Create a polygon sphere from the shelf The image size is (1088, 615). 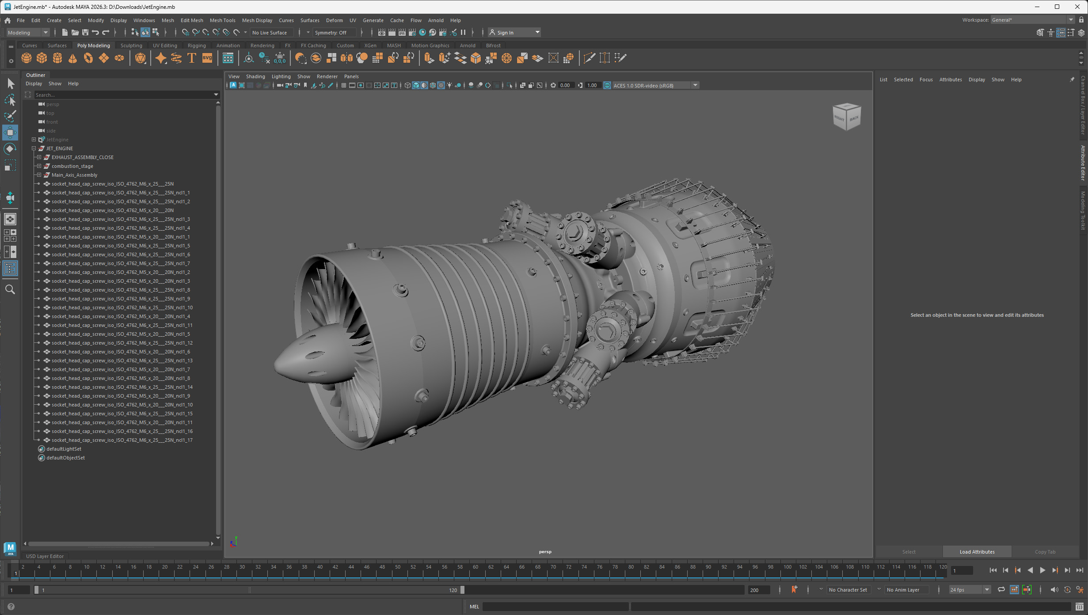click(26, 58)
